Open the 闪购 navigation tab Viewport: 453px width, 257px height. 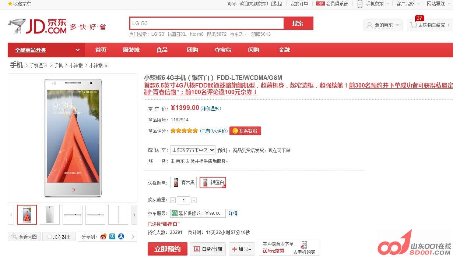[x=253, y=50]
